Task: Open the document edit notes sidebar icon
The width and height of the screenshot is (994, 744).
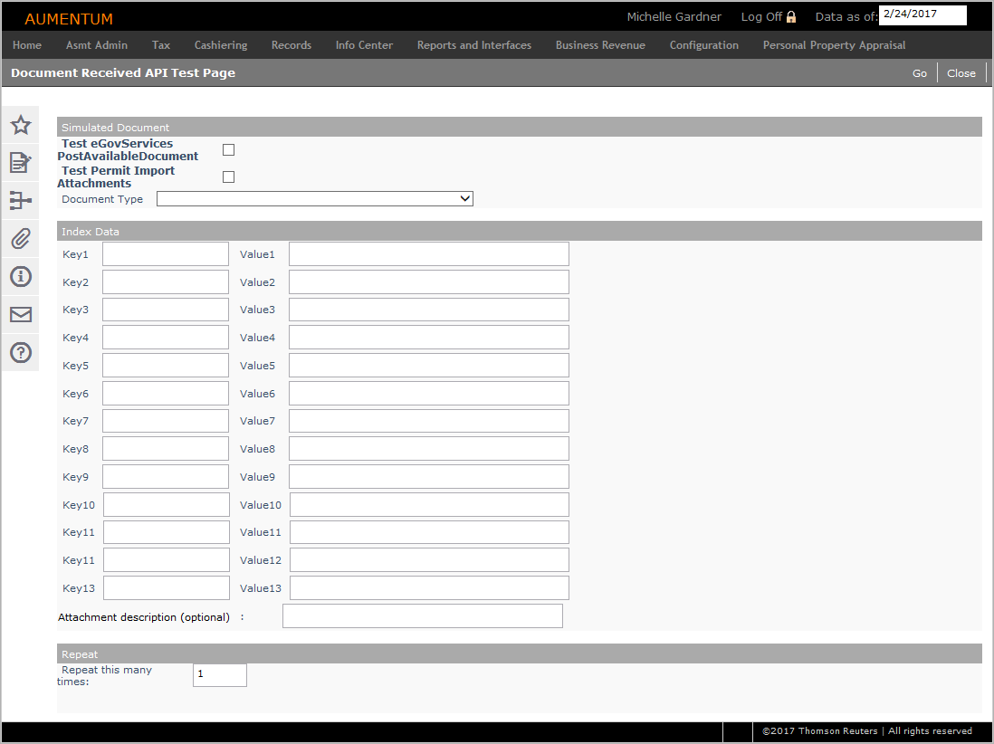Action: click(20, 163)
